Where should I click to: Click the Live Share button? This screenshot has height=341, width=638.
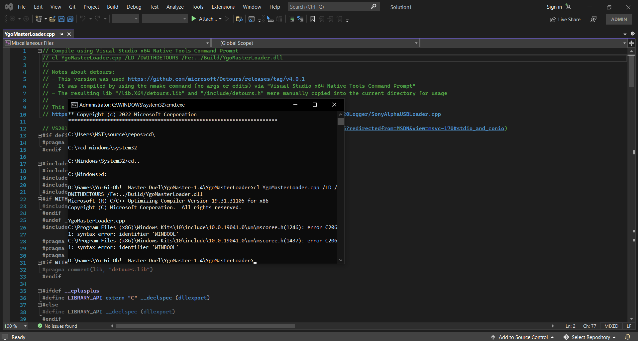point(565,19)
